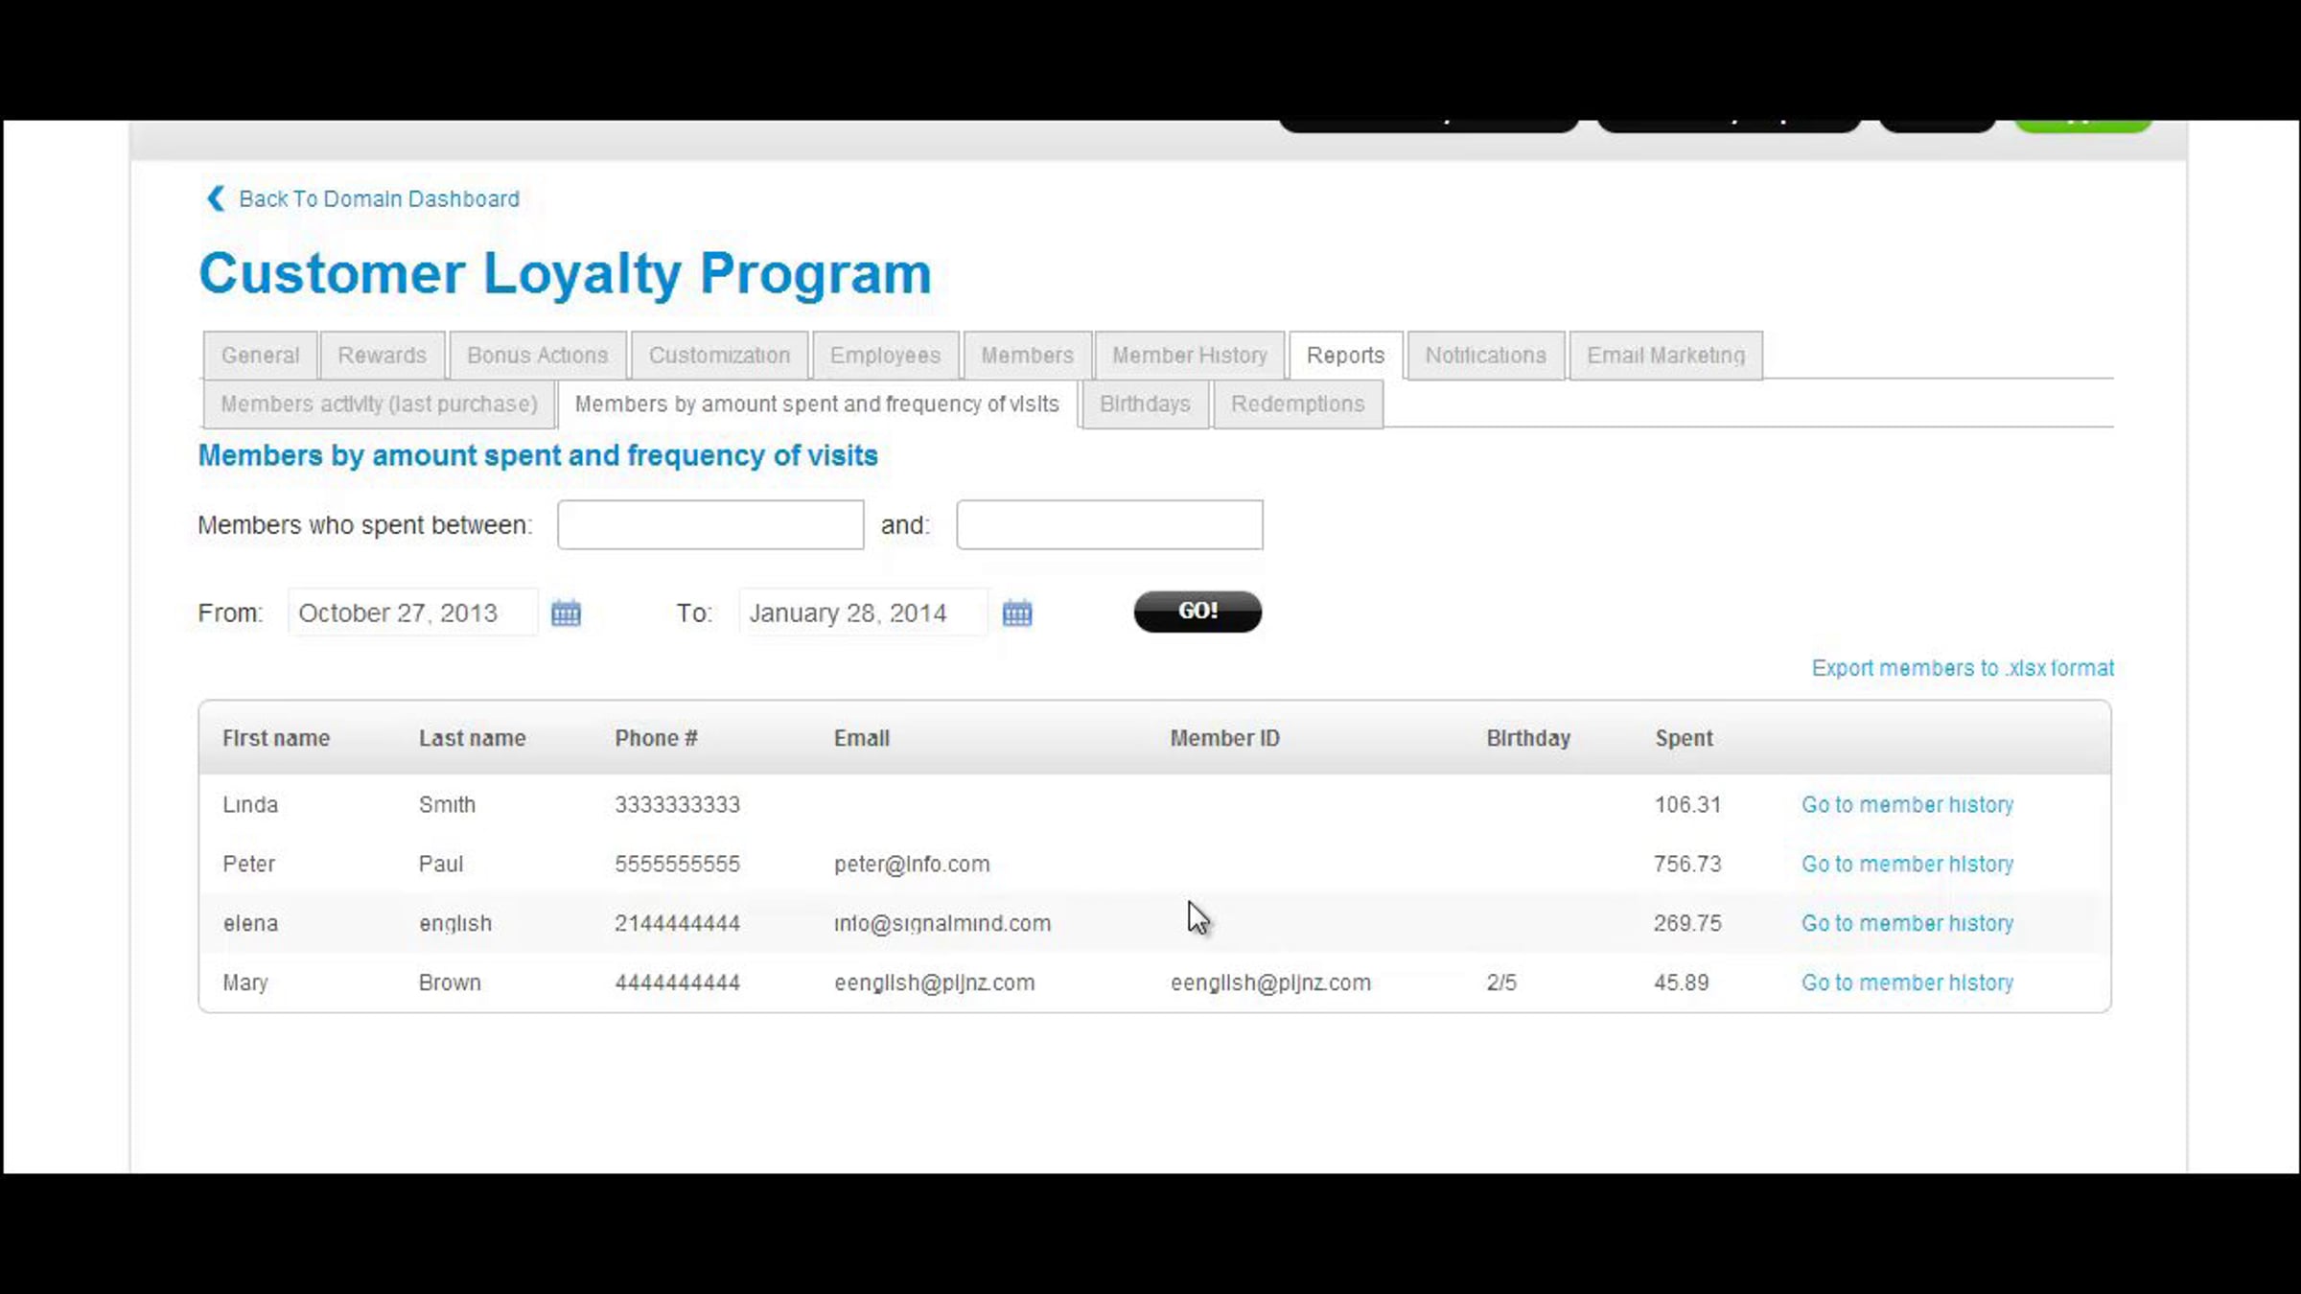Click the back chevron arrow icon
The width and height of the screenshot is (2301, 1294).
click(215, 198)
